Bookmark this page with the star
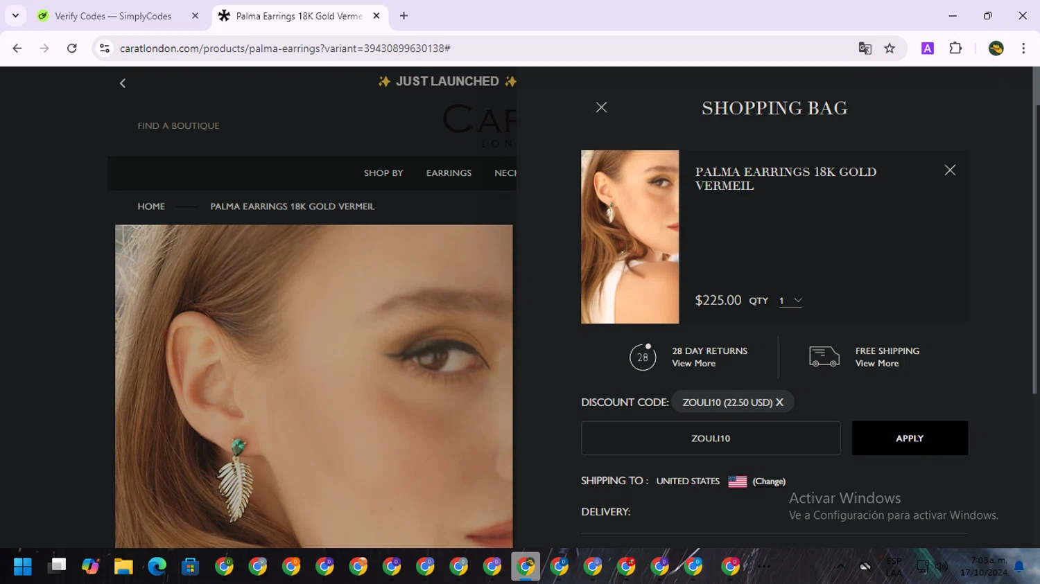1040x584 pixels. (x=890, y=48)
